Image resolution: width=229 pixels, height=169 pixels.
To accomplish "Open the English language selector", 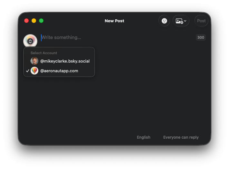I will tap(143, 137).
